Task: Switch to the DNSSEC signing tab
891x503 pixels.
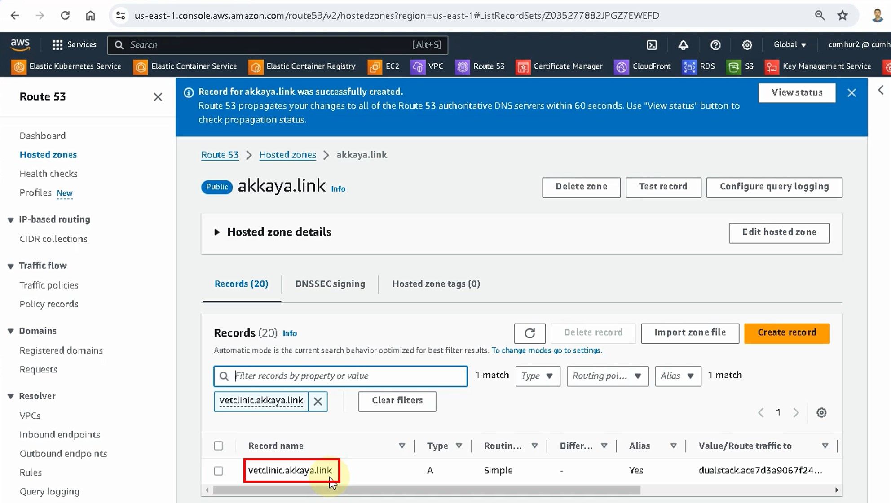Action: [330, 284]
